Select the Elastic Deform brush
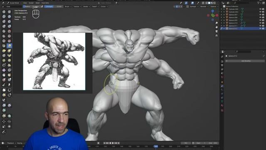 pyautogui.click(x=4, y=51)
